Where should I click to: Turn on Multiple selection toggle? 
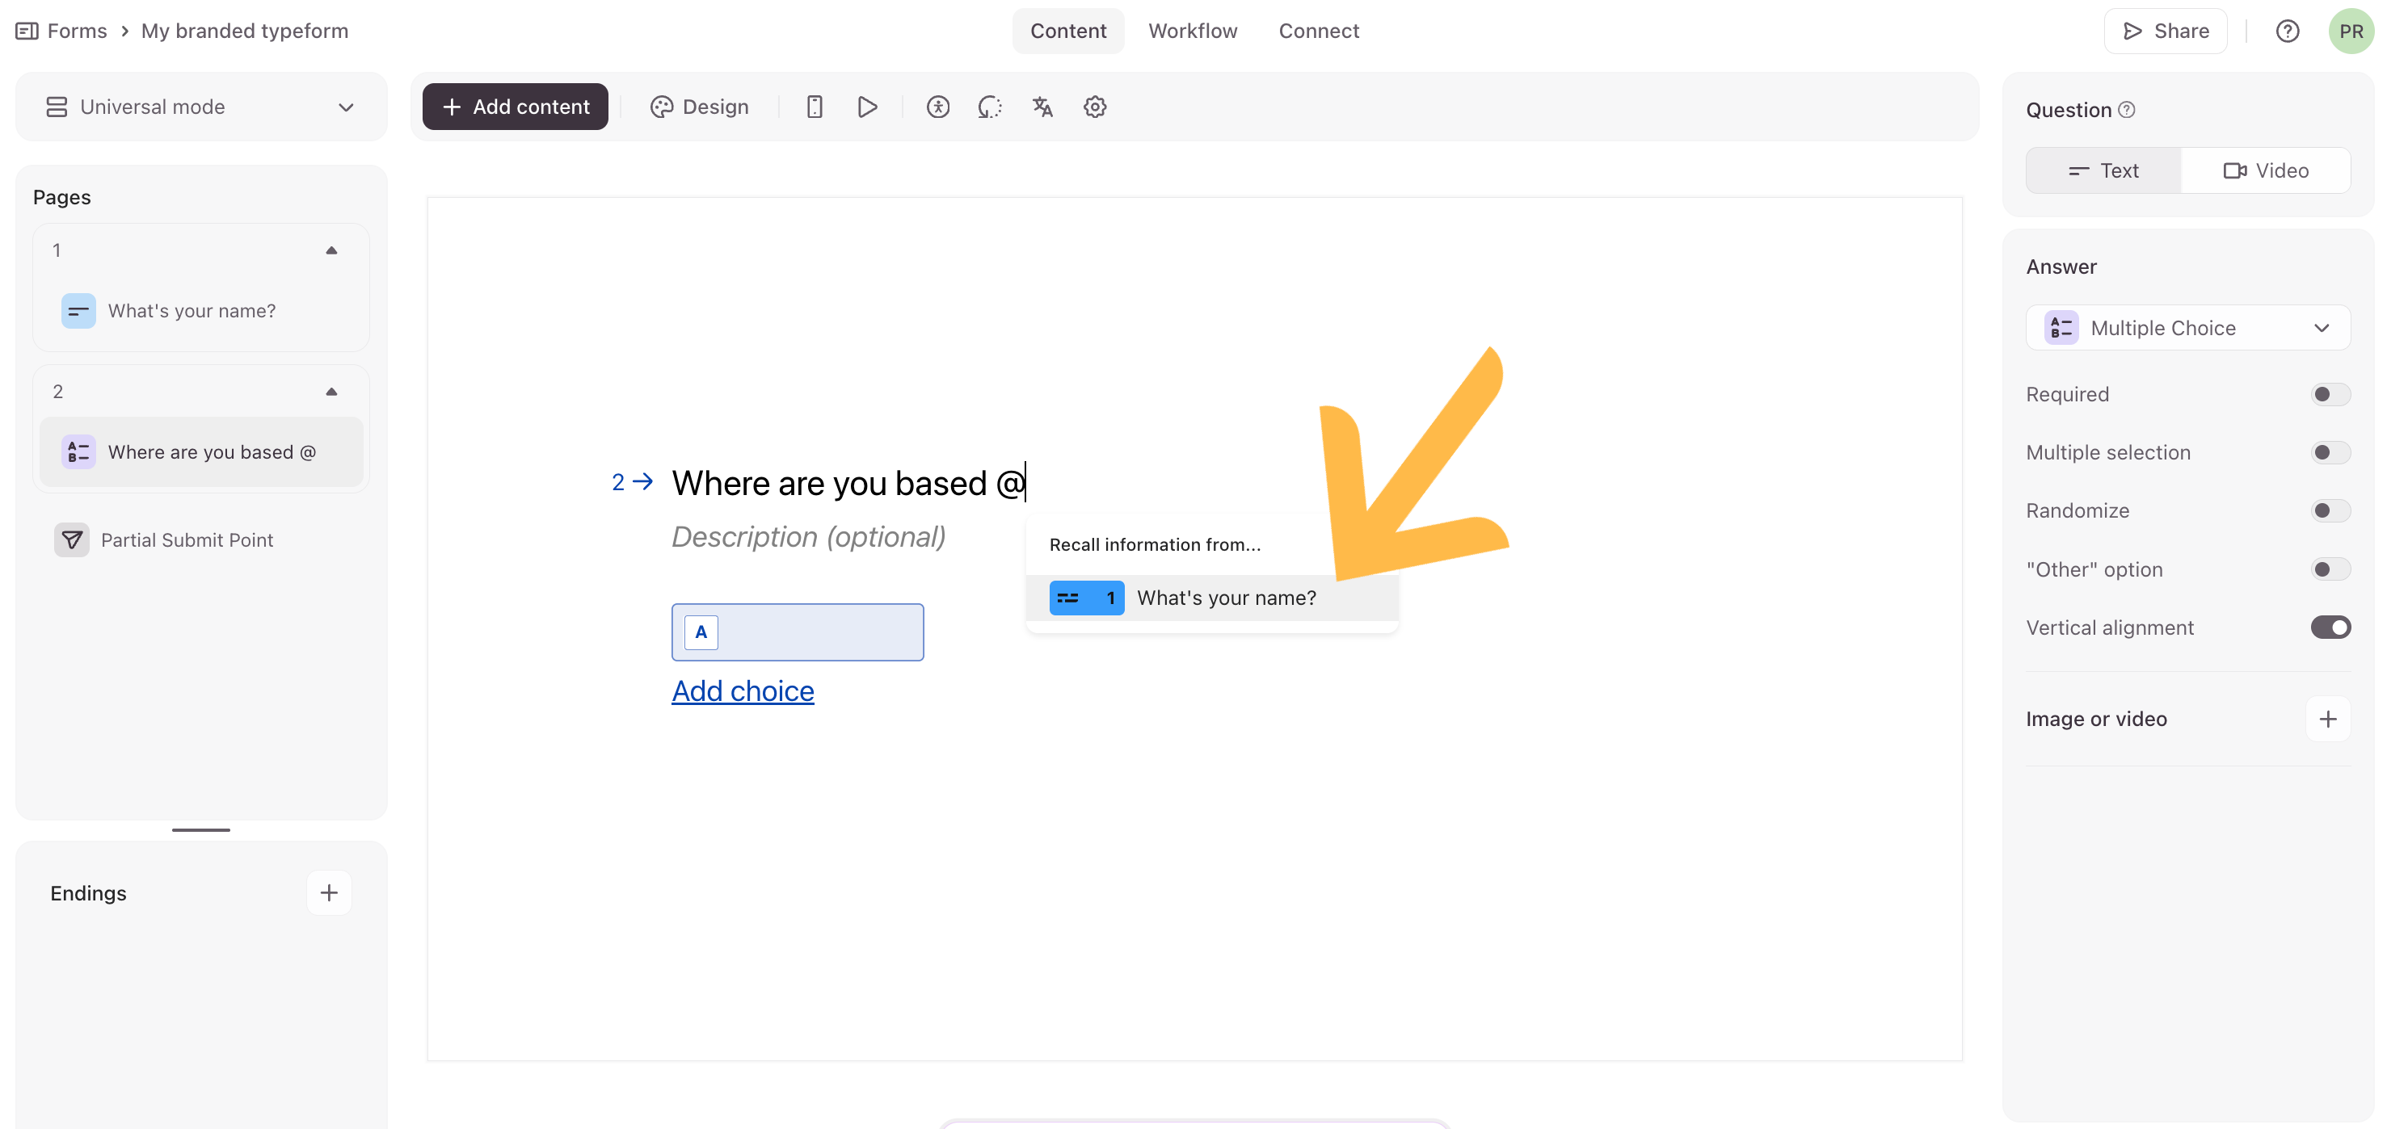pyautogui.click(x=2330, y=453)
